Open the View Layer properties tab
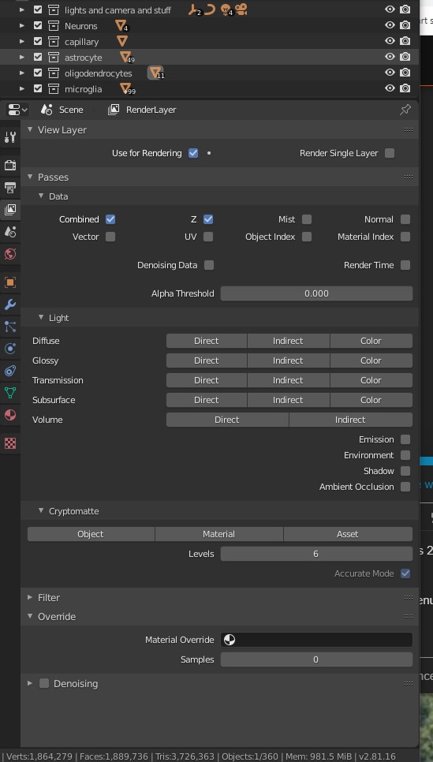This screenshot has height=762, width=433. (x=10, y=210)
